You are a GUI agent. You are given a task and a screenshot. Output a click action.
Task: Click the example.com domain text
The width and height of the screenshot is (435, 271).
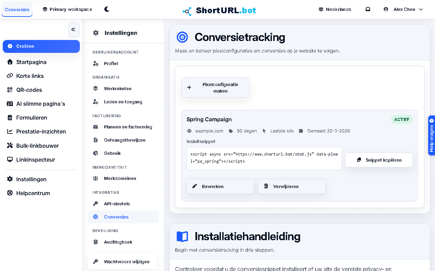coord(209,131)
